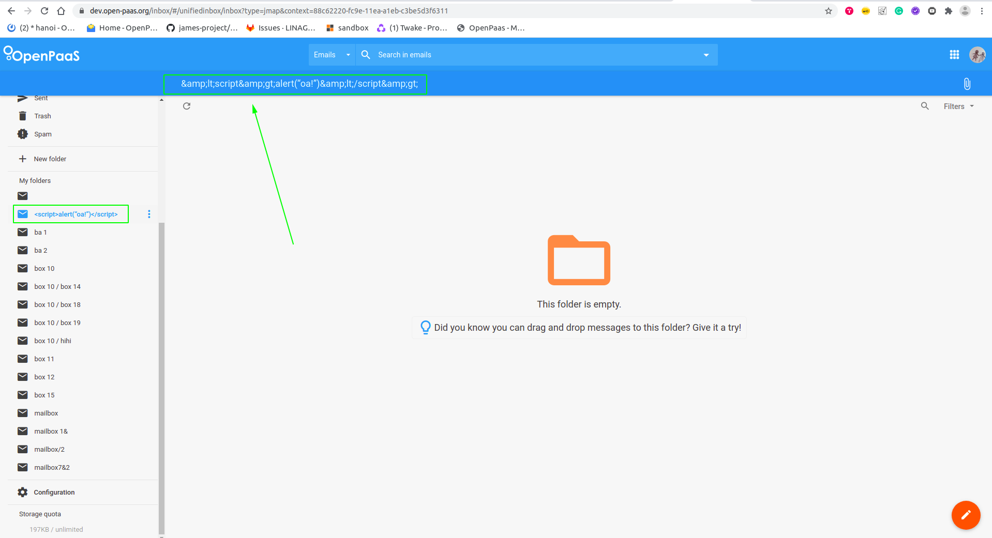Open the three-dot menu for the script folder
The width and height of the screenshot is (992, 538).
tap(149, 214)
